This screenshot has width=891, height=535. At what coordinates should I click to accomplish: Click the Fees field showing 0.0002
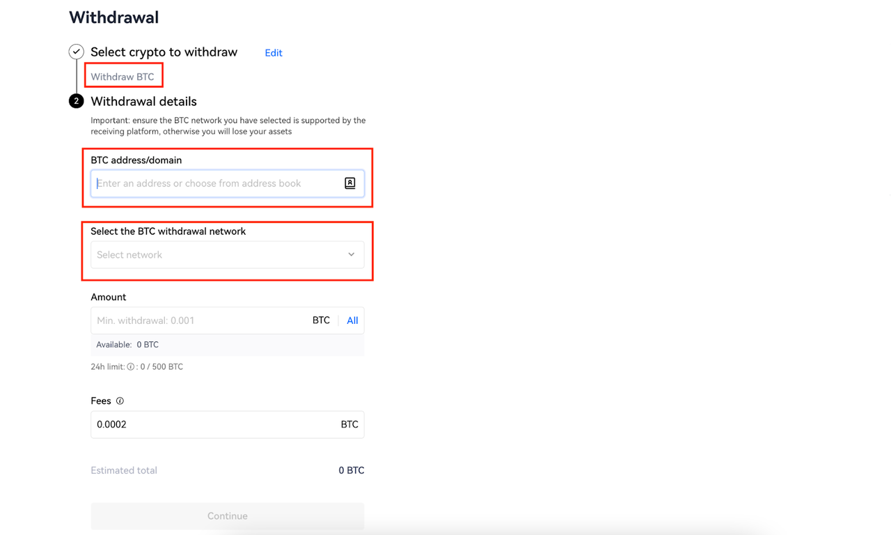(x=228, y=424)
